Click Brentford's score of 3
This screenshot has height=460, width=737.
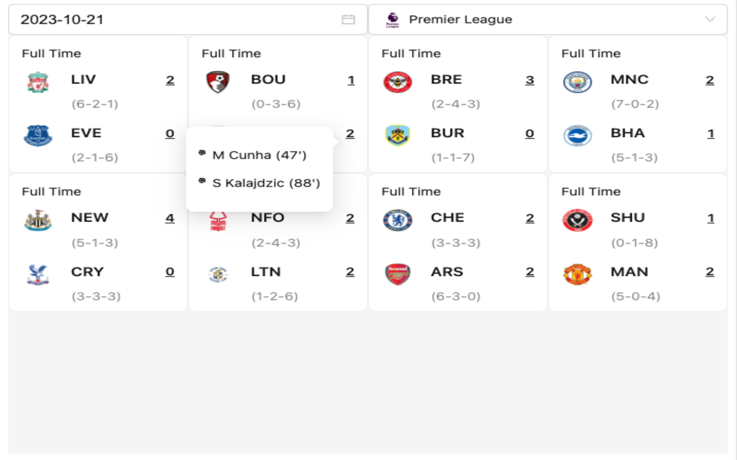(x=530, y=80)
